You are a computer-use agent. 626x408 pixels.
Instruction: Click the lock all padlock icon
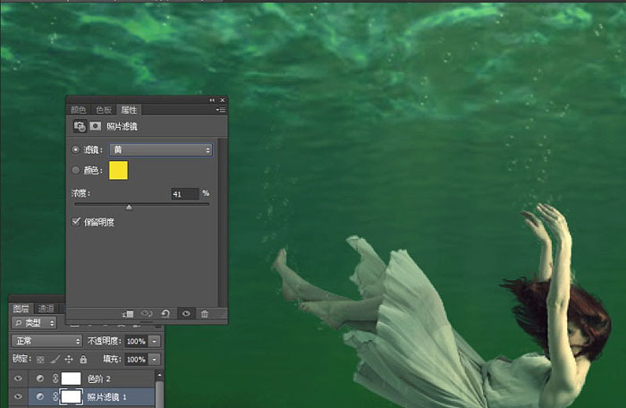coord(83,360)
